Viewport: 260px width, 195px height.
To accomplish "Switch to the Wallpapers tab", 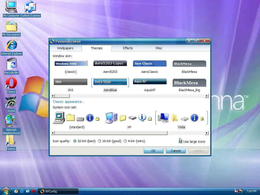I will click(65, 48).
